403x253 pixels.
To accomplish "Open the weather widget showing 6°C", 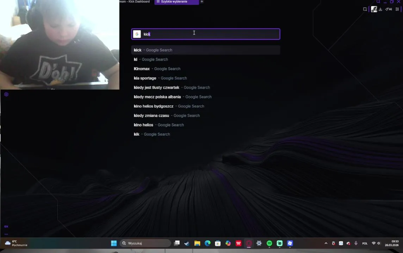I will (x=16, y=243).
